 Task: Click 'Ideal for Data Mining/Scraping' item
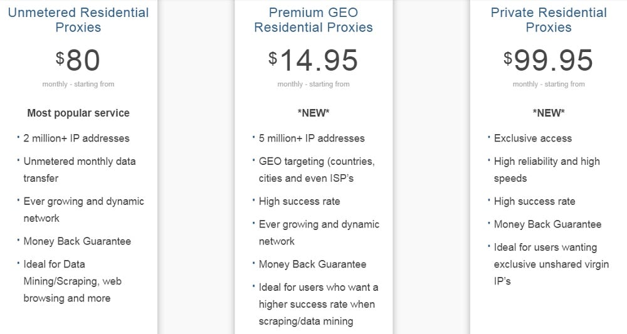72,281
